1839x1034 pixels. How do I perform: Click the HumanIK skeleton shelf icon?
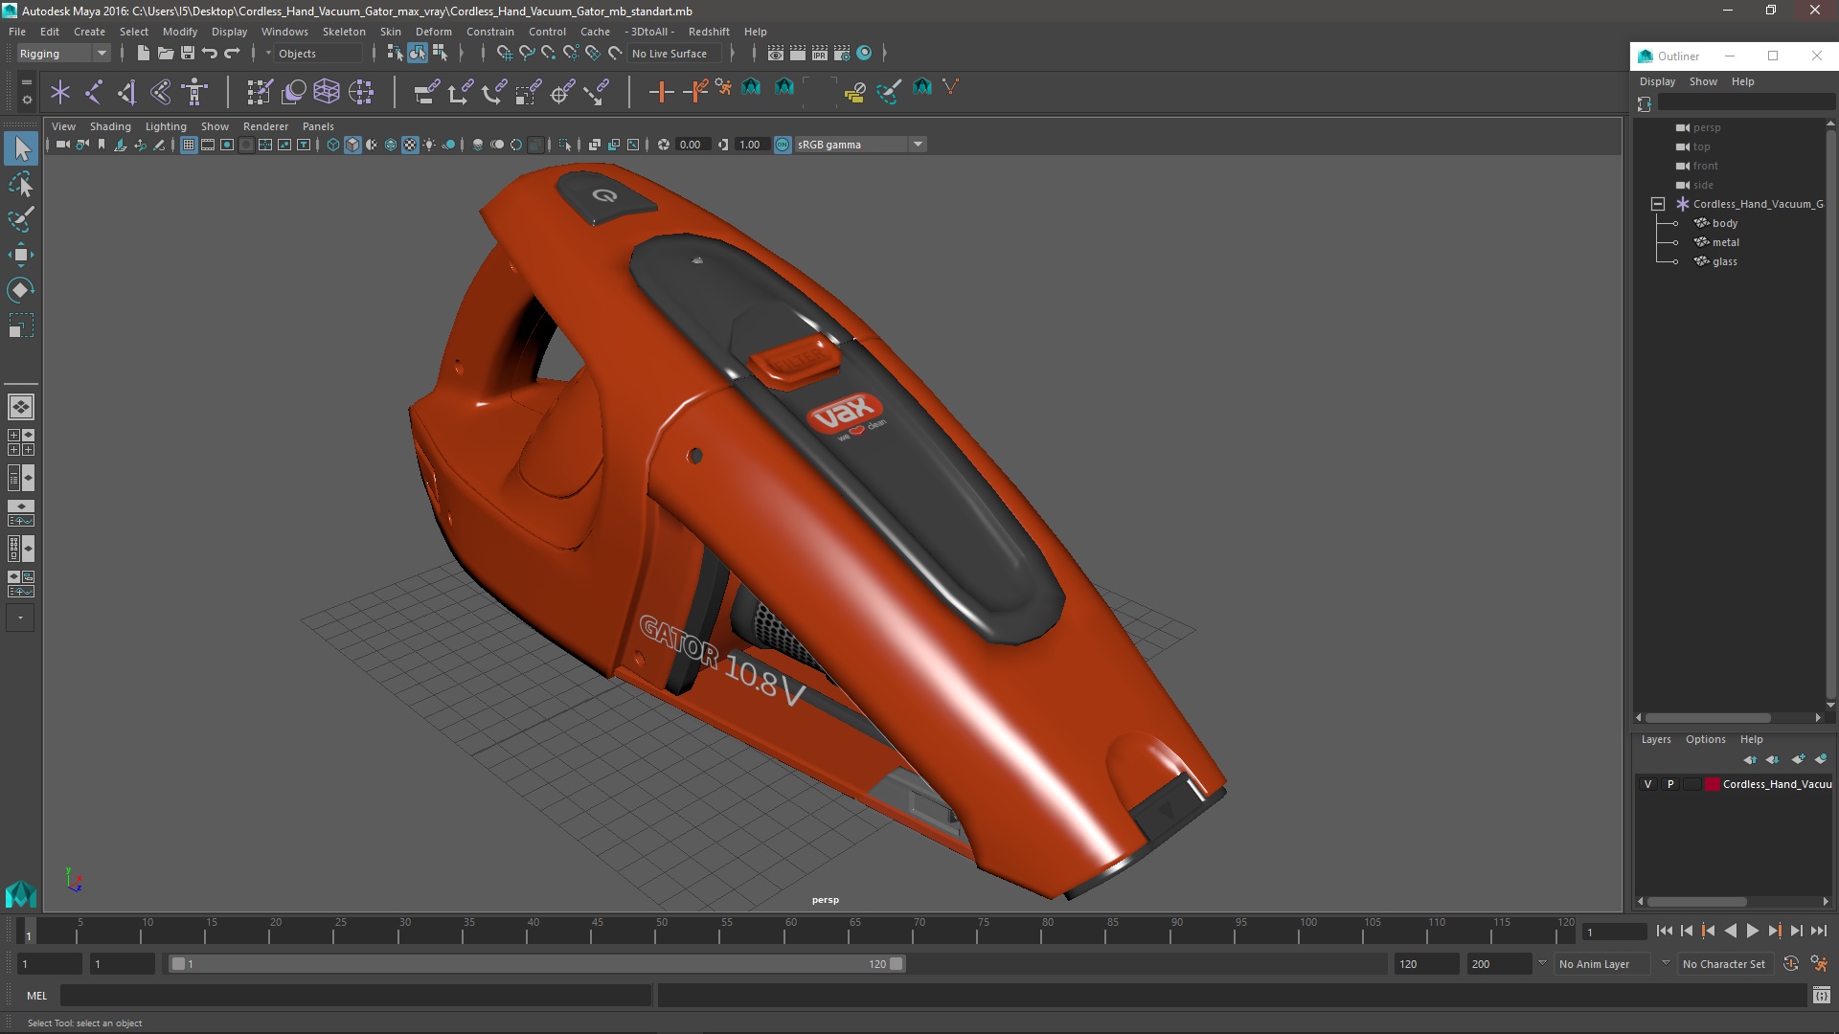[x=194, y=92]
